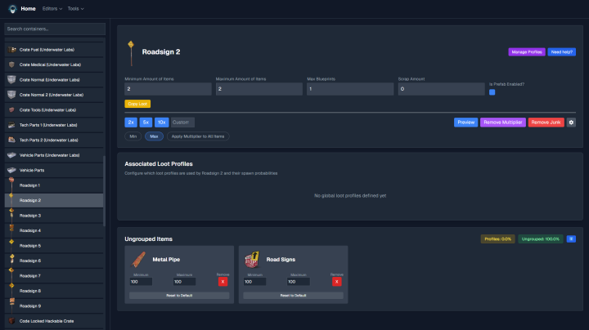Click the Copy Loot button
Viewport: 589px width, 330px height.
pos(137,104)
